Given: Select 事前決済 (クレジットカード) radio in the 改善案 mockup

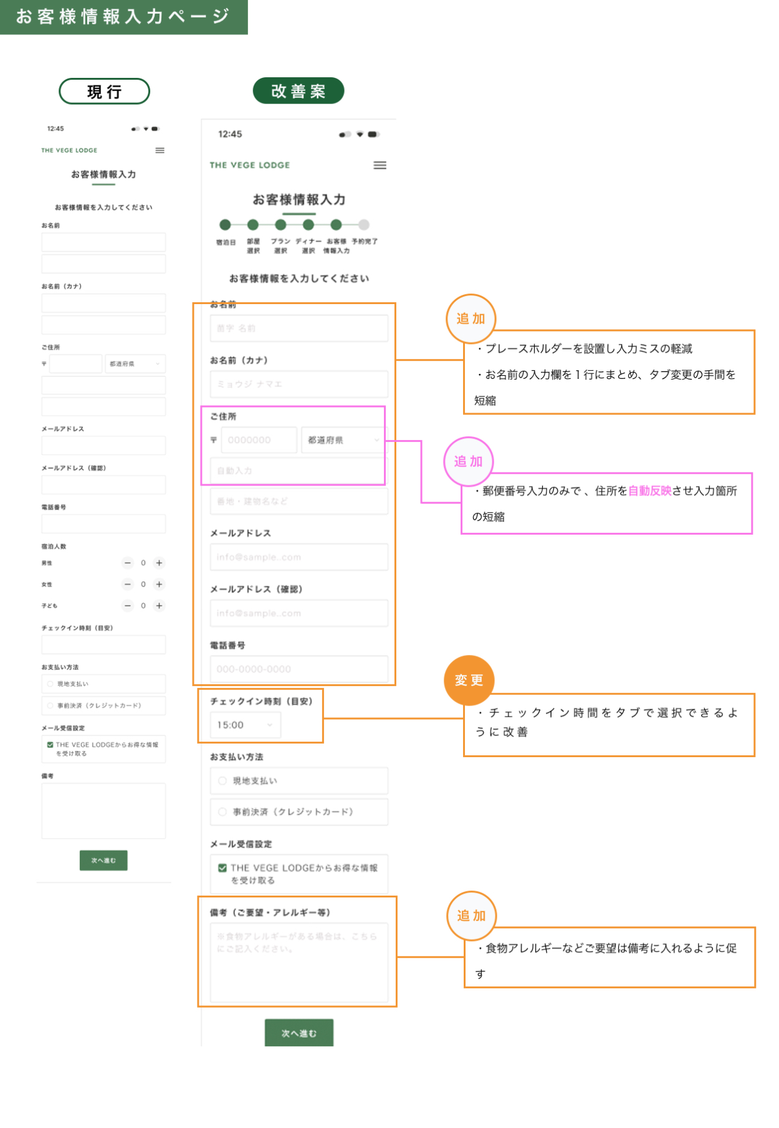Looking at the screenshot, I should point(222,812).
